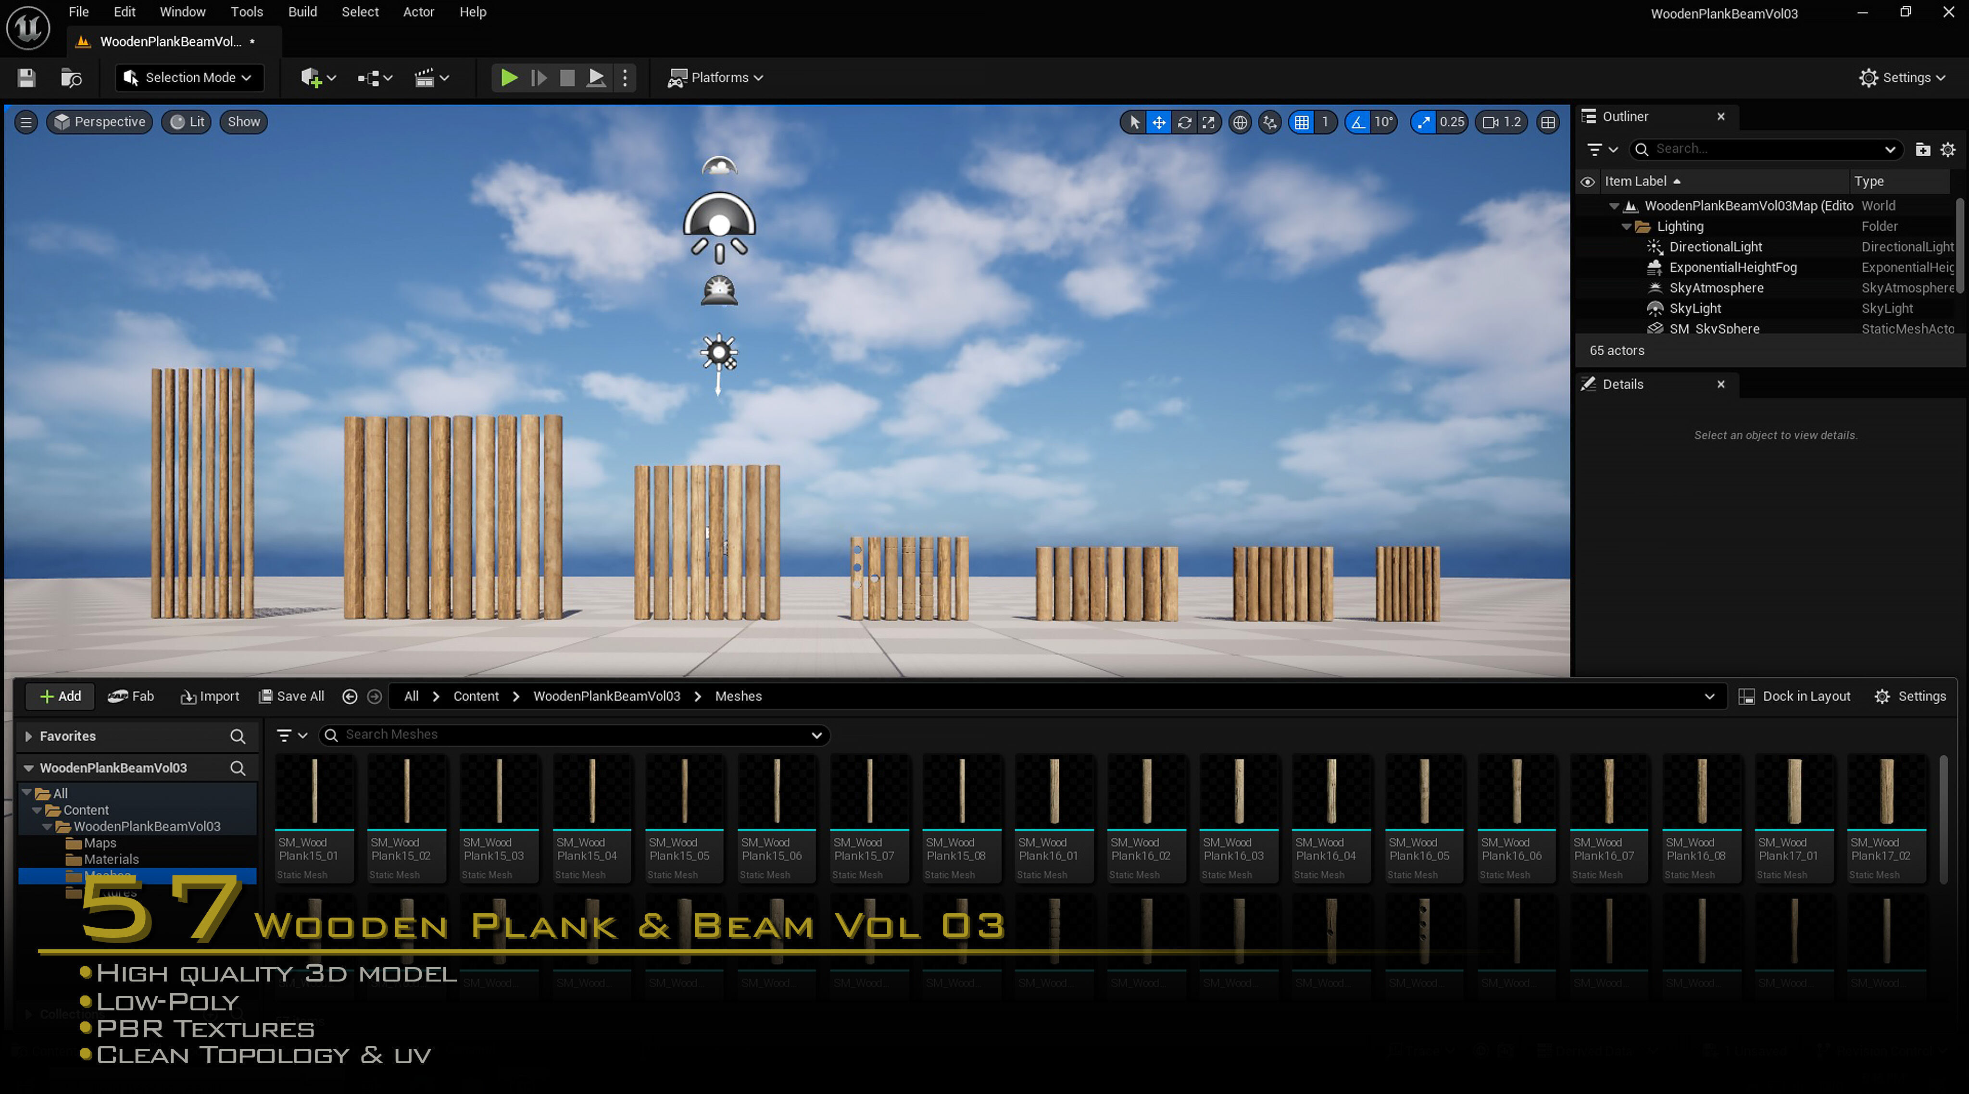This screenshot has width=1969, height=1094.
Task: Open the Perspective view mode dropdown
Action: (x=100, y=122)
